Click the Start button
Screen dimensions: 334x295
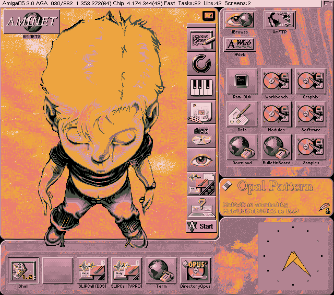[201, 226]
